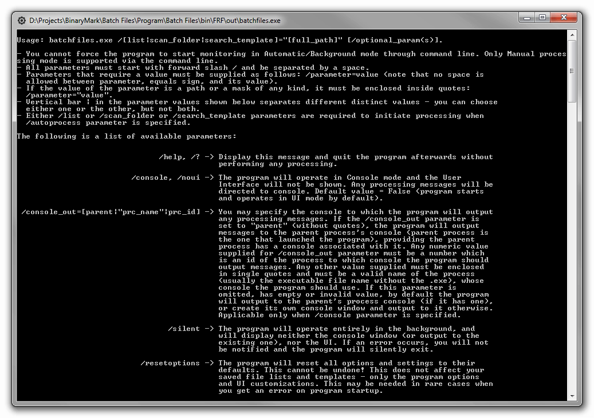Click the scrollbar down arrow

click(572, 396)
